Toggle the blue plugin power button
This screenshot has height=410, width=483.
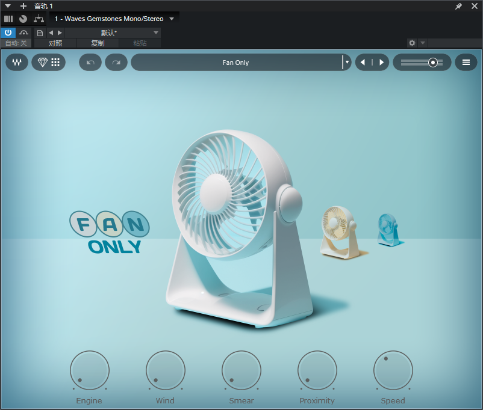[x=8, y=32]
